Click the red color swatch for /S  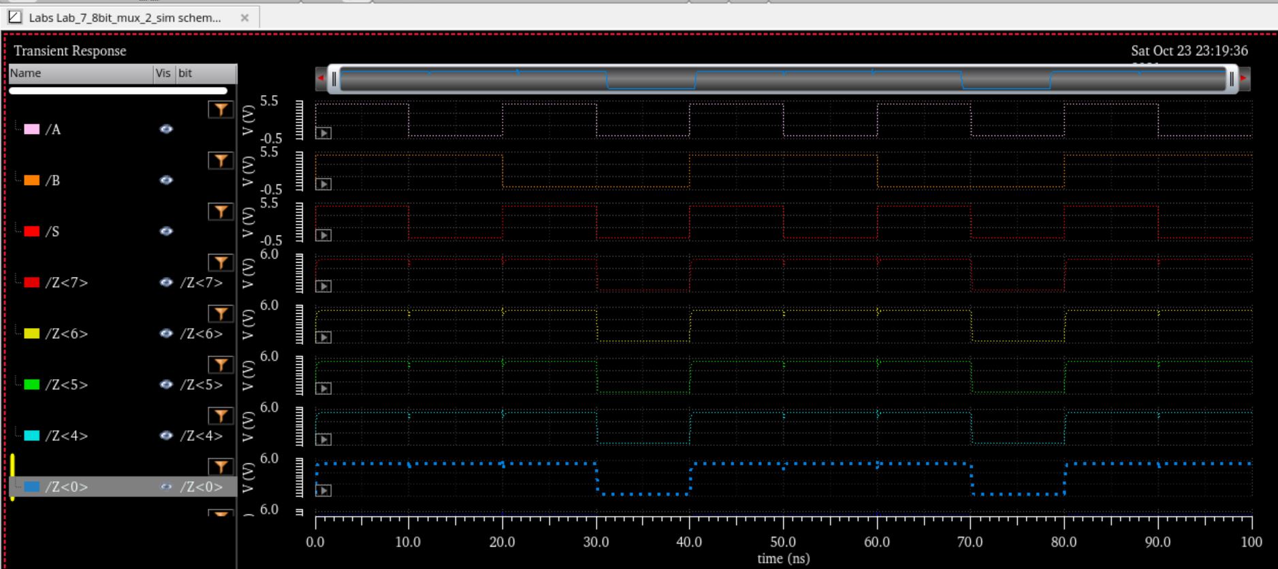[32, 231]
